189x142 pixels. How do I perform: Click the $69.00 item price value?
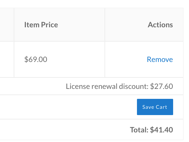coord(36,59)
